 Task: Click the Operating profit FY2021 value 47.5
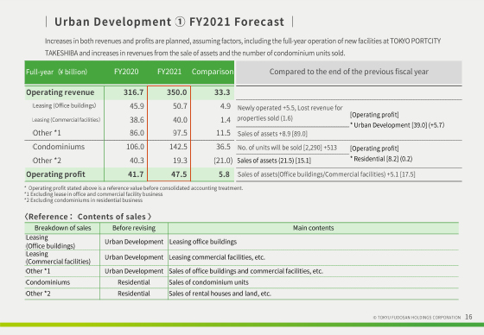179,174
